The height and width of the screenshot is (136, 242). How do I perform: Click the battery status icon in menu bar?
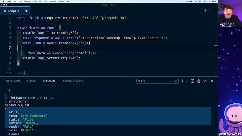pyautogui.click(x=191, y=2)
